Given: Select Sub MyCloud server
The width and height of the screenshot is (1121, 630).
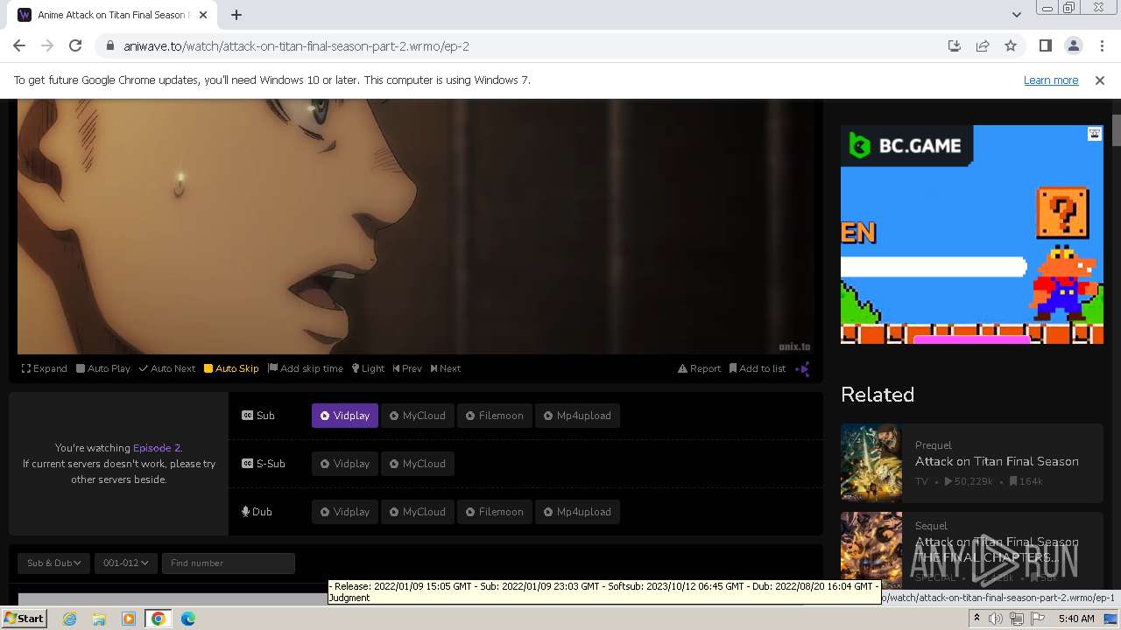Looking at the screenshot, I should 418,416.
